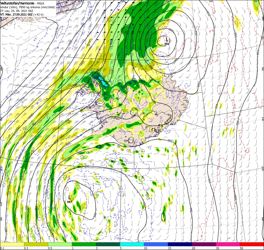Pick the dark green 3 mm legend swatch
Viewport: 264px width, 250px height.
[x=108, y=244]
